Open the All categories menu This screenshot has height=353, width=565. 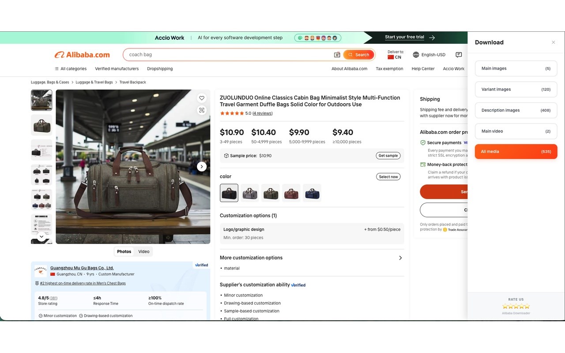tap(71, 69)
